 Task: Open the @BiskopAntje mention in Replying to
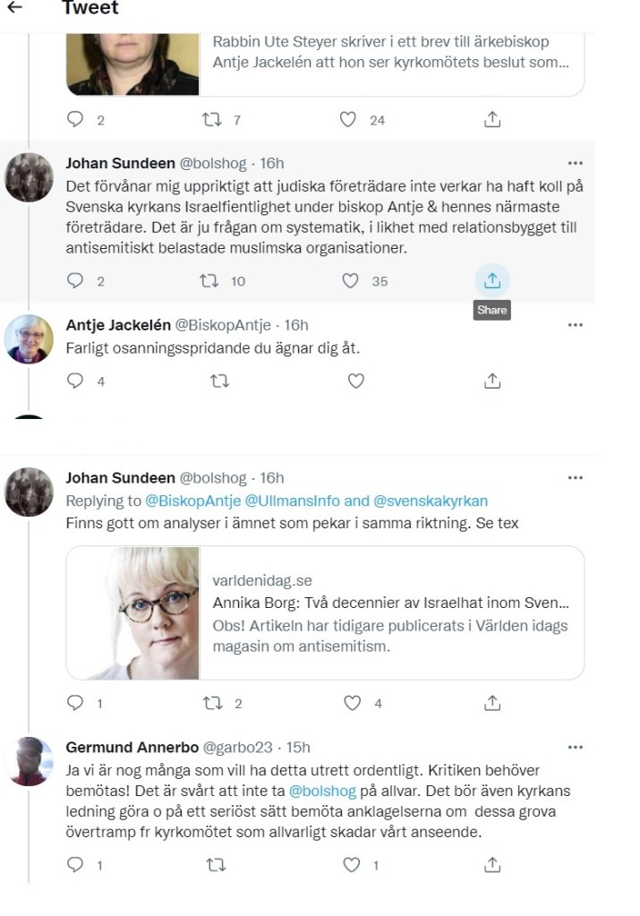tap(192, 501)
